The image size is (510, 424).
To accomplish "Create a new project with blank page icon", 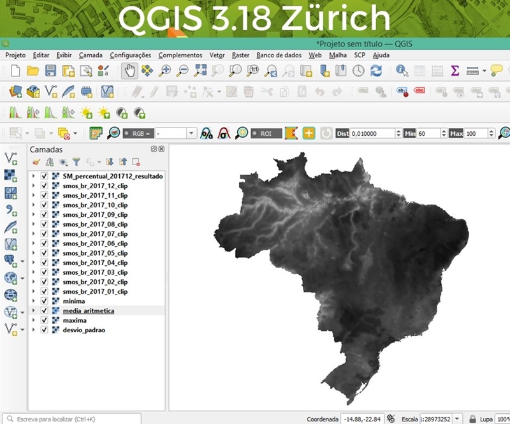I will click(15, 71).
